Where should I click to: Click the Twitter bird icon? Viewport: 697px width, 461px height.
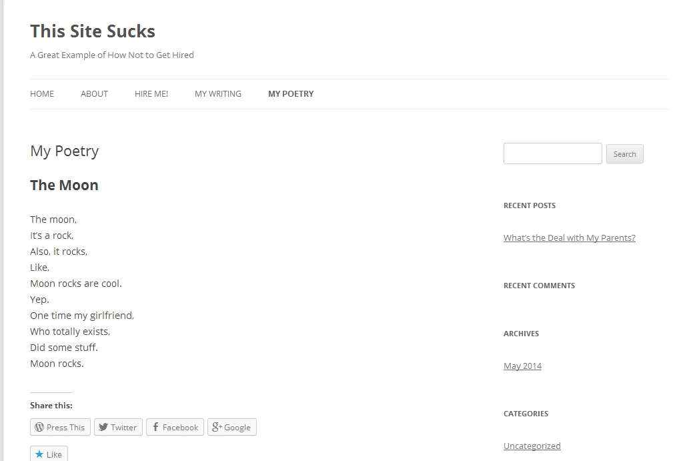point(103,427)
